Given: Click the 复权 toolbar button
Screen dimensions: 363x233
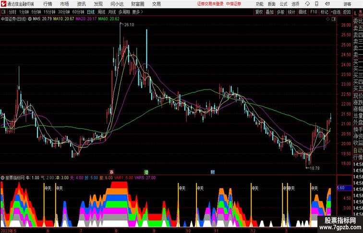Looking at the screenshot, I should coord(259,12).
